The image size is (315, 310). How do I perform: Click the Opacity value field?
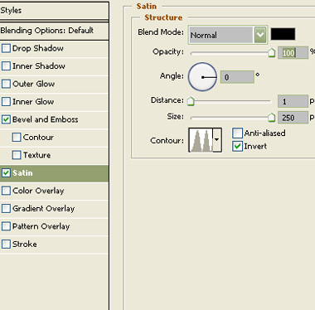click(x=293, y=52)
